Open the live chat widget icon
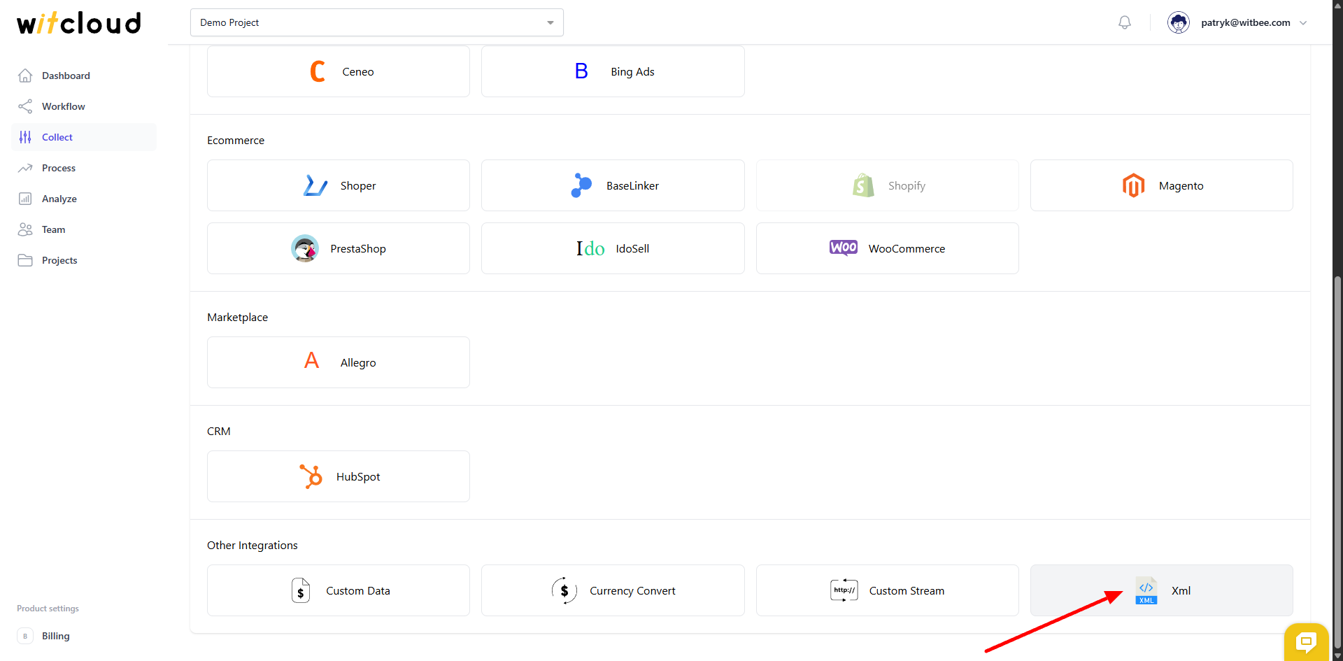Screen dimensions: 1343x661 tap(1305, 641)
